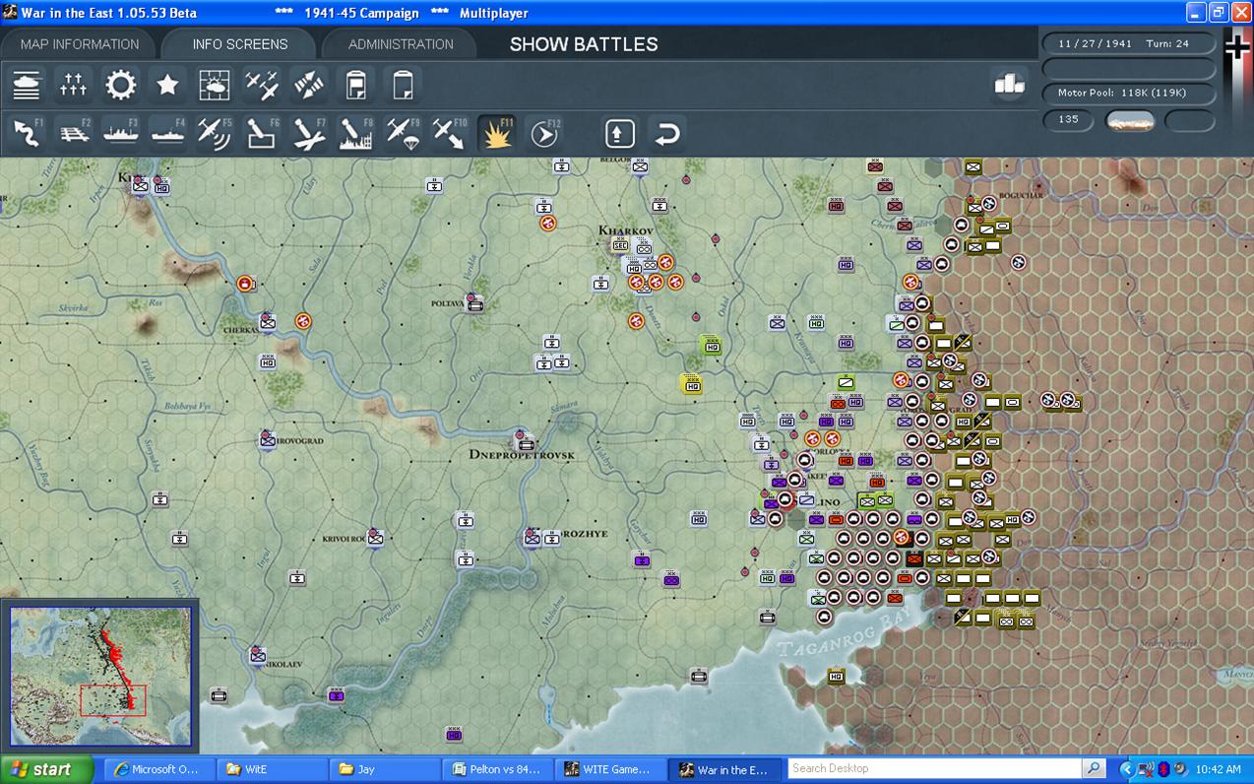Open the Order of Battle tank icon

point(27,86)
